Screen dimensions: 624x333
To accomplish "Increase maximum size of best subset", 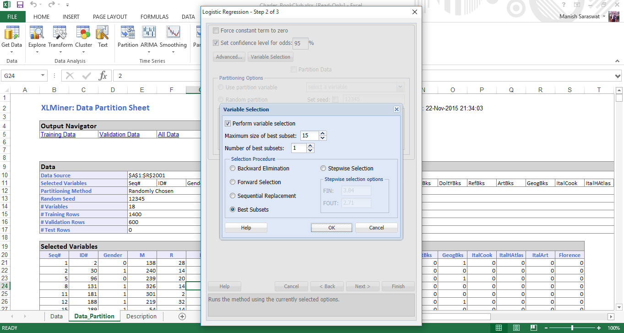I will click(x=323, y=134).
